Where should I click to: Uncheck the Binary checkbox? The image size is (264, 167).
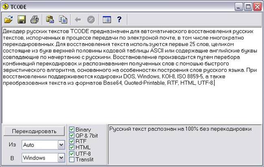click(71, 130)
